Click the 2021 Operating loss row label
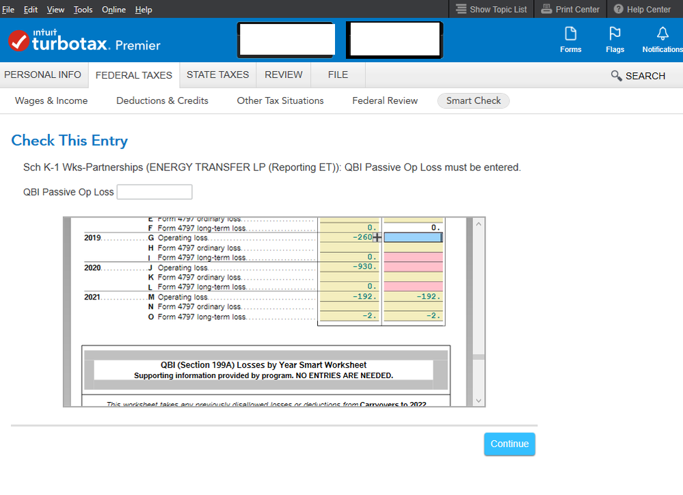 click(x=183, y=297)
